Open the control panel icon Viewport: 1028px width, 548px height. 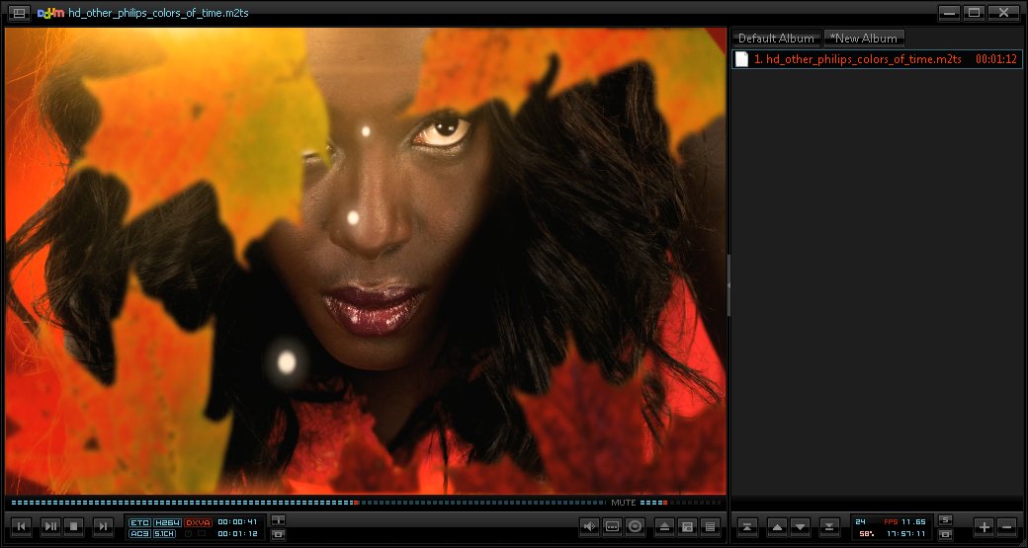pos(687,527)
